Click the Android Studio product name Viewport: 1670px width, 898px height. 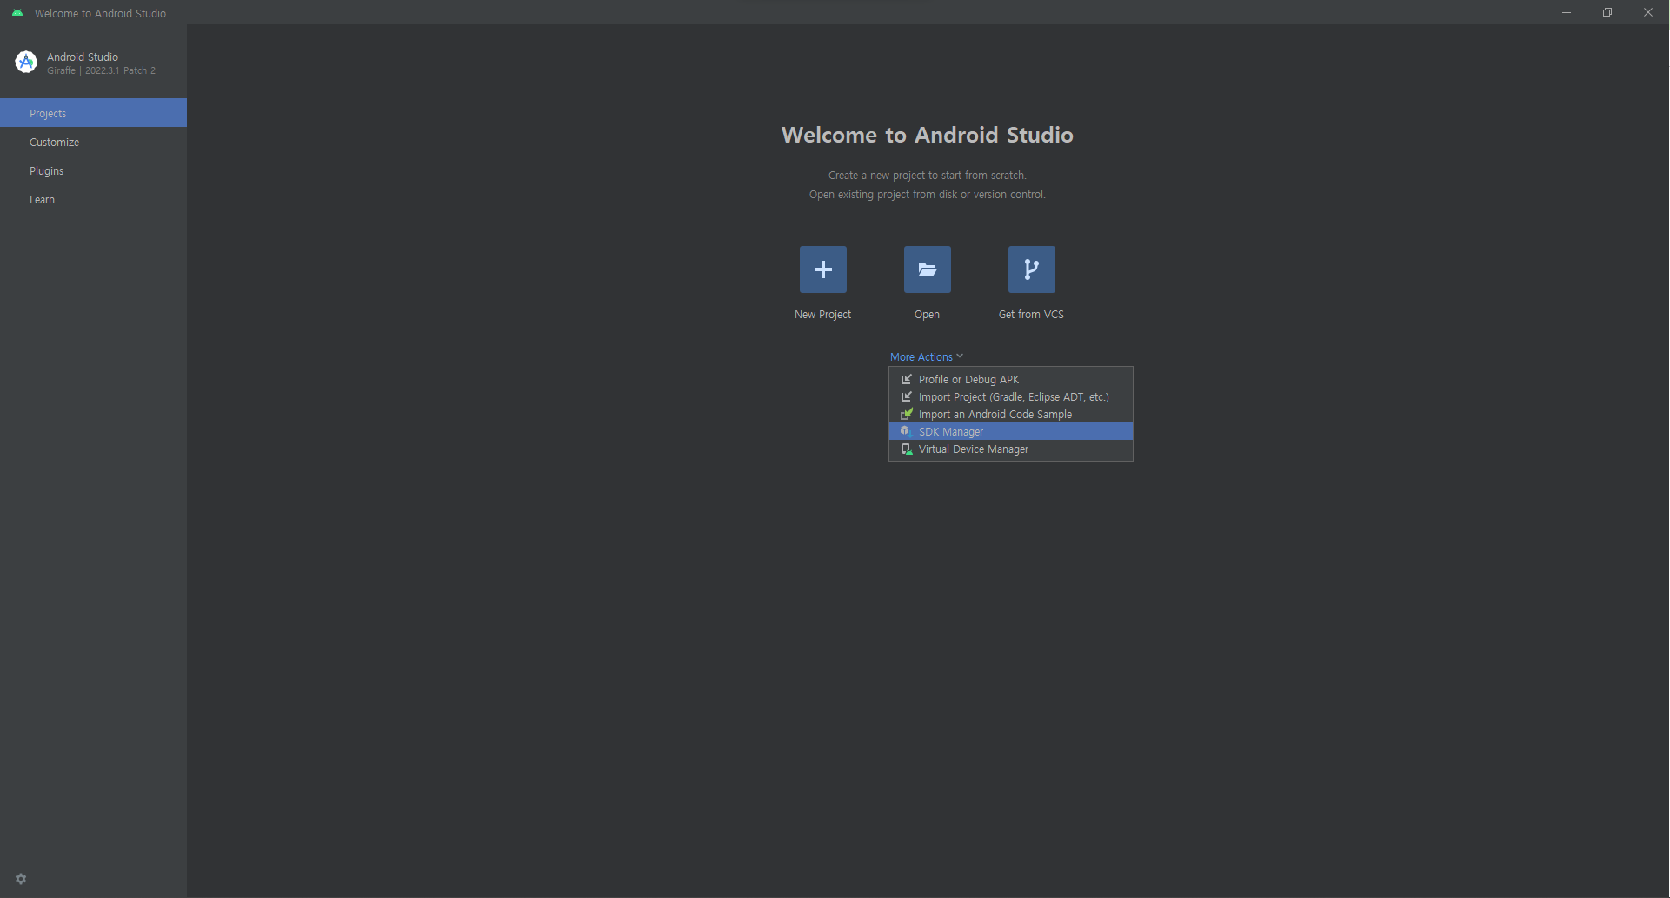83,57
